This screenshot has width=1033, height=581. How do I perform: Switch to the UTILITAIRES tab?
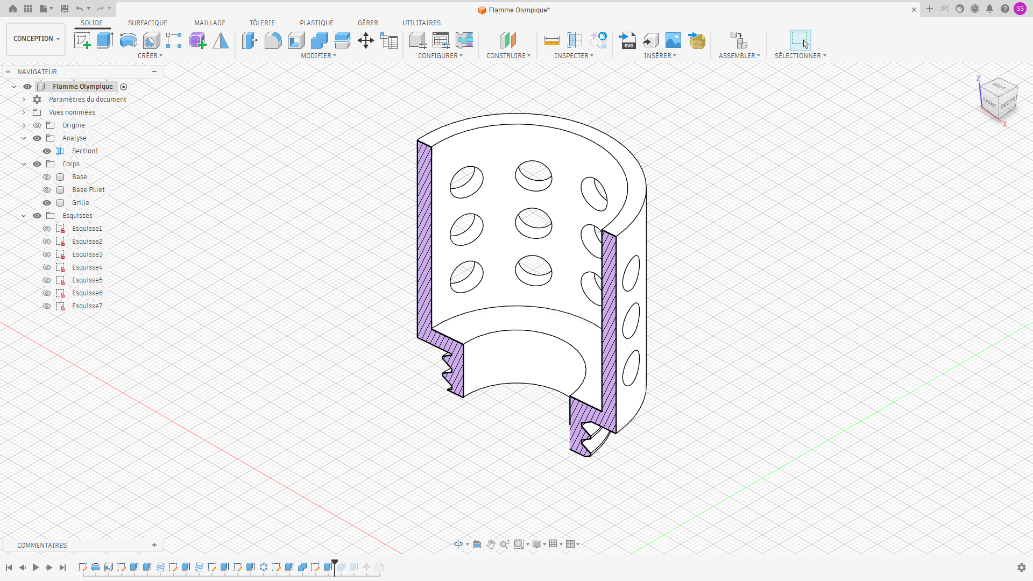(421, 23)
